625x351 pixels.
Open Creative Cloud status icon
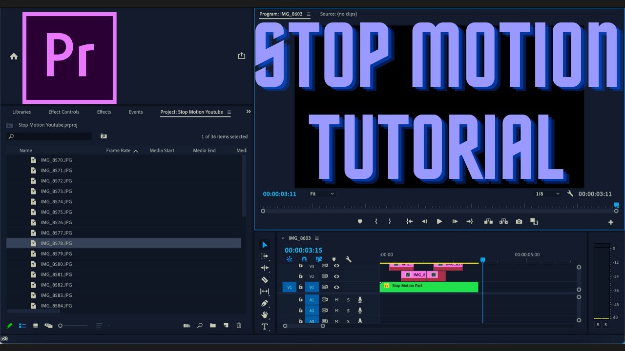[x=4, y=339]
